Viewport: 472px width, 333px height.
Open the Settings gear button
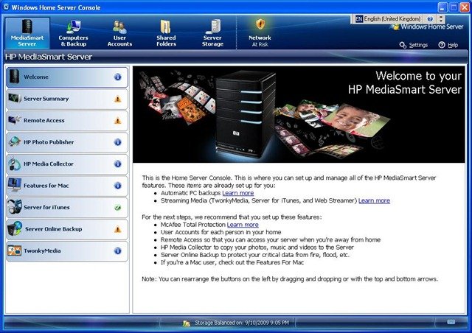[x=414, y=45]
